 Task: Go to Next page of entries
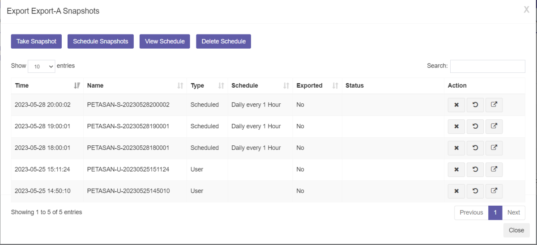(514, 212)
